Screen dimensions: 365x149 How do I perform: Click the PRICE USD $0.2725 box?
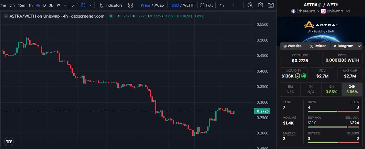point(300,58)
